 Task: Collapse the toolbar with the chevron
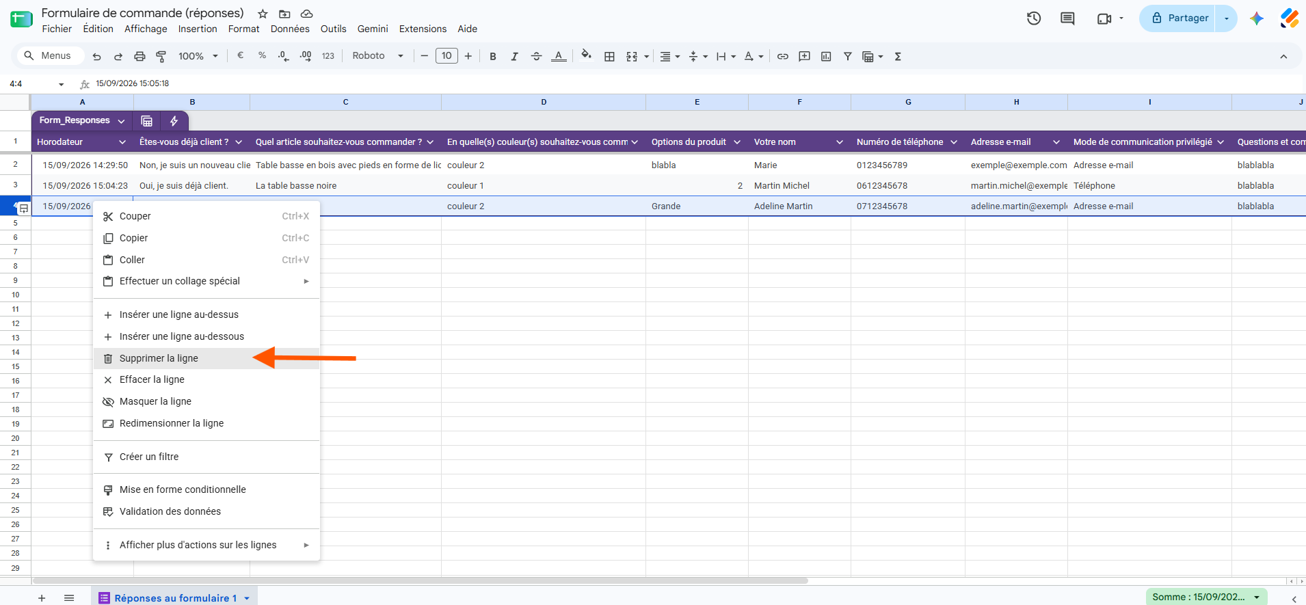[x=1283, y=56]
